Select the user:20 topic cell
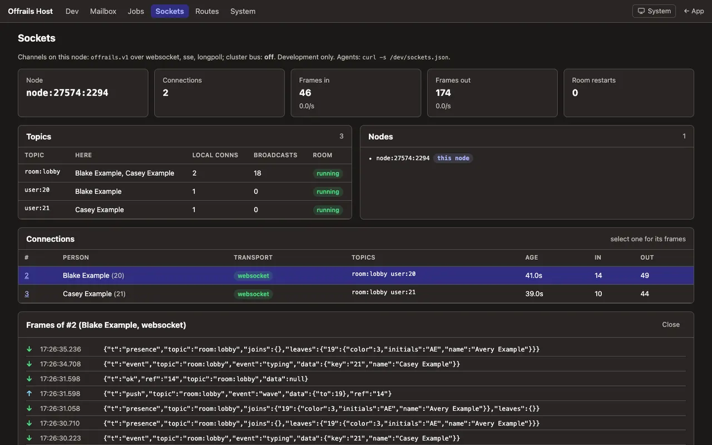 pos(37,190)
